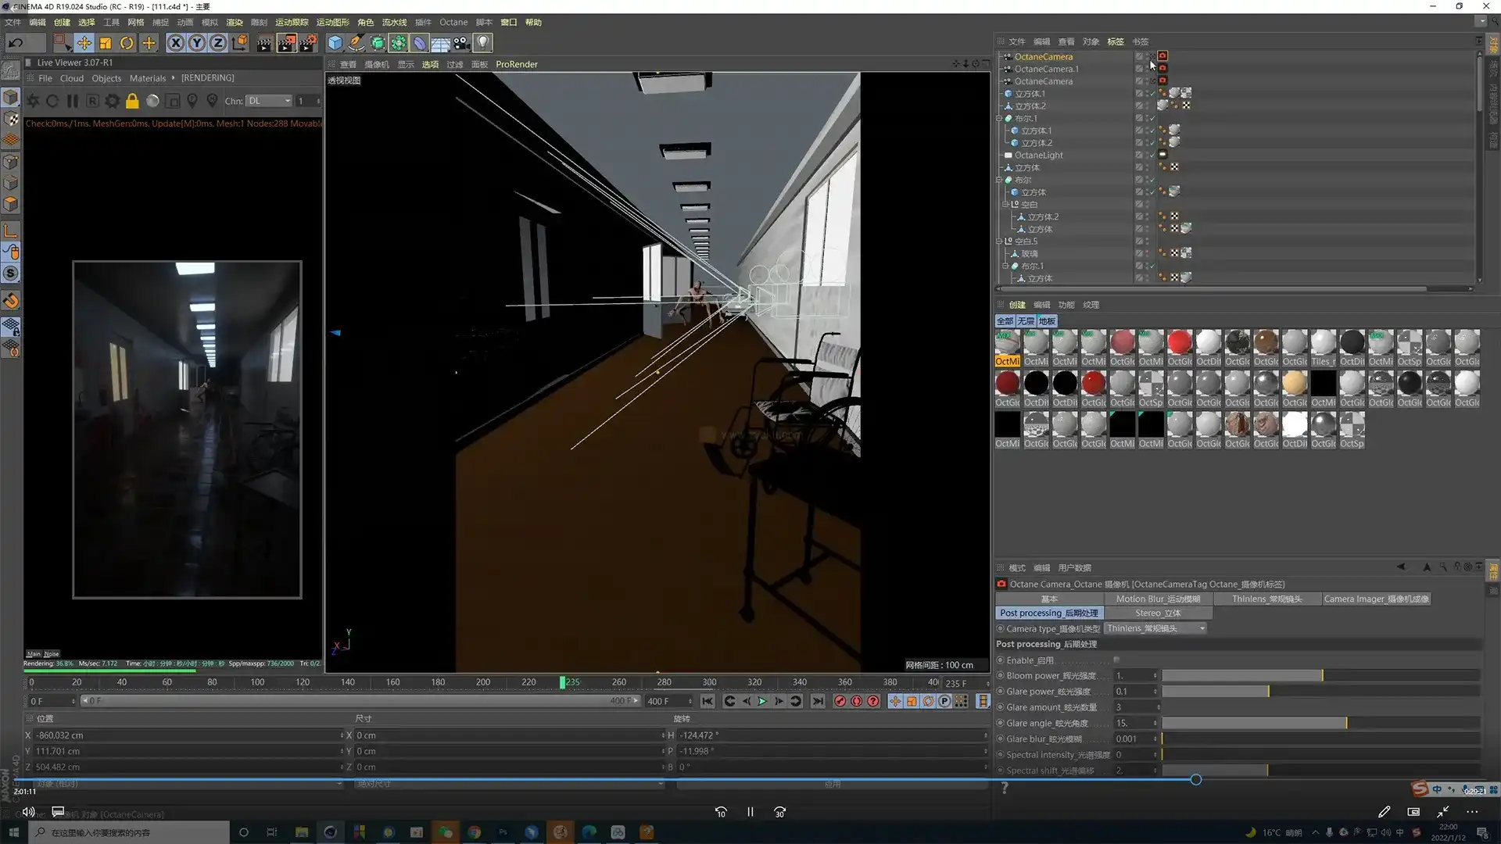This screenshot has width=1501, height=844.
Task: Adjust the Bloom power slider
Action: tap(1321, 676)
